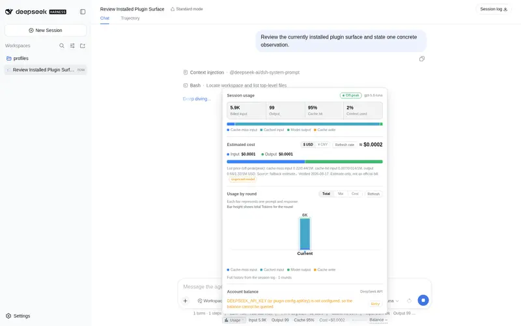The height and width of the screenshot is (326, 521).
Task: Select the Cost view for Usage by round
Action: click(355, 194)
